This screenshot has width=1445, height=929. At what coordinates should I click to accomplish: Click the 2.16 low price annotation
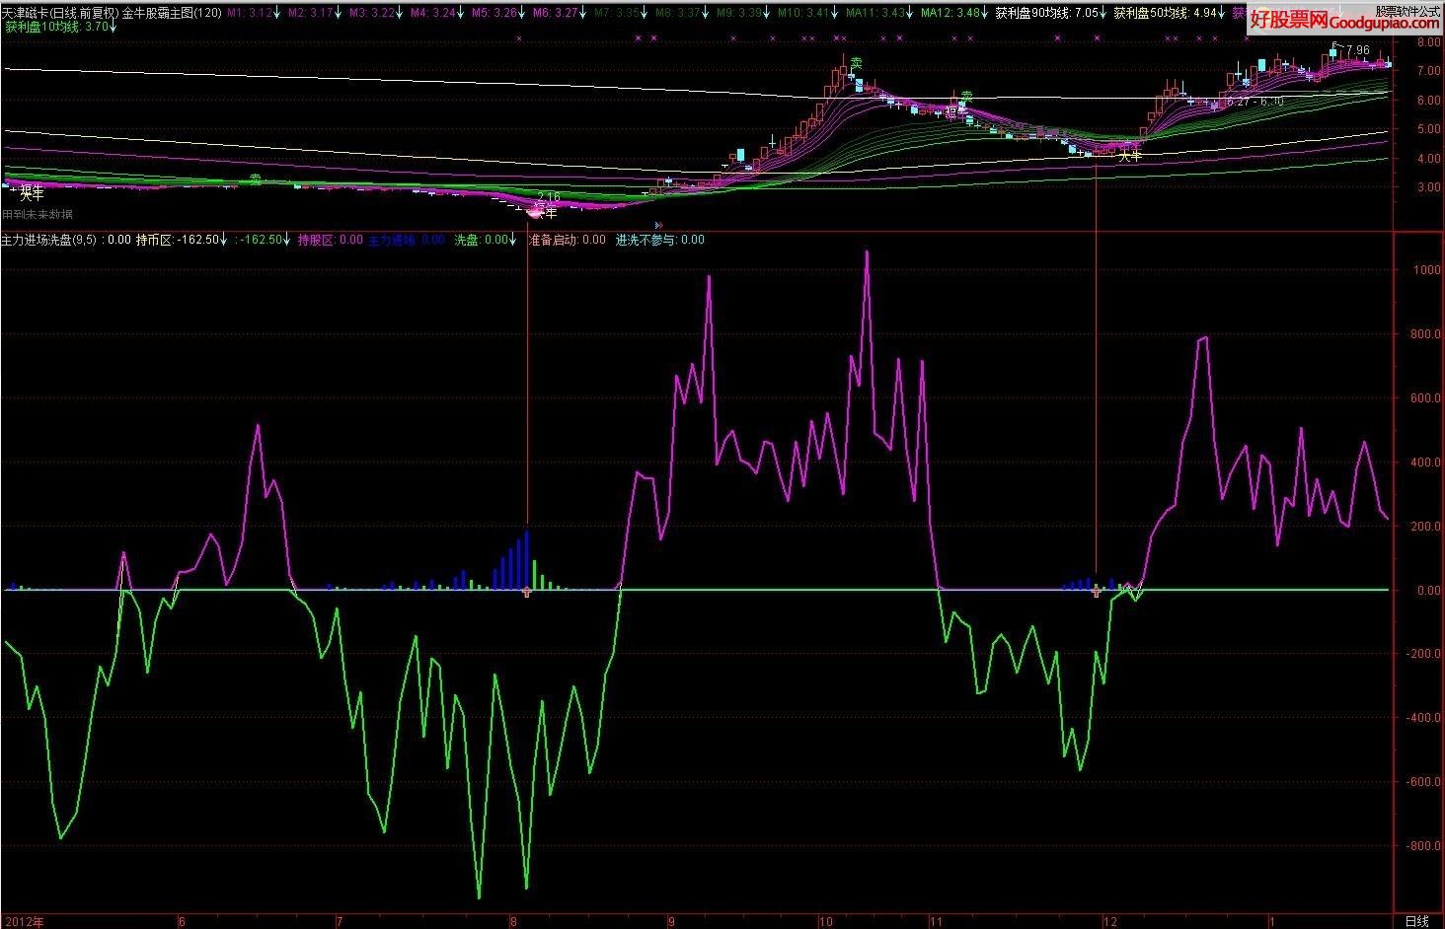549,197
